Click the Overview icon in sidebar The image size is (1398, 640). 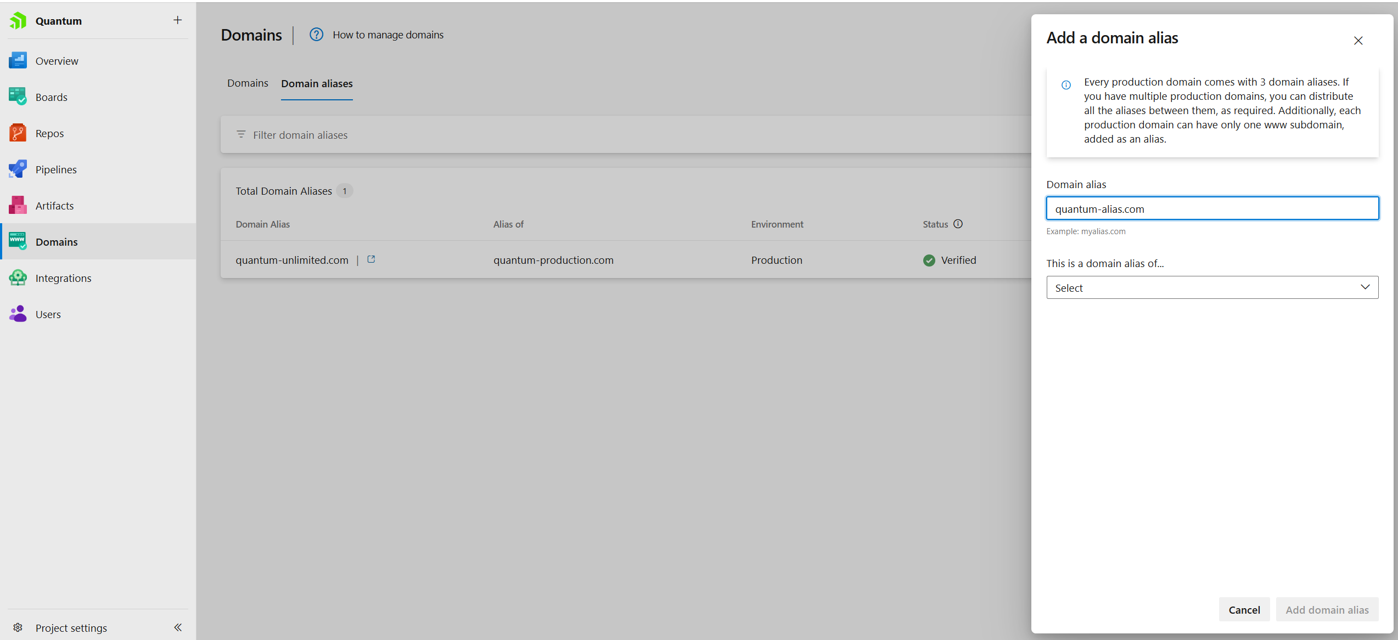[x=18, y=61]
